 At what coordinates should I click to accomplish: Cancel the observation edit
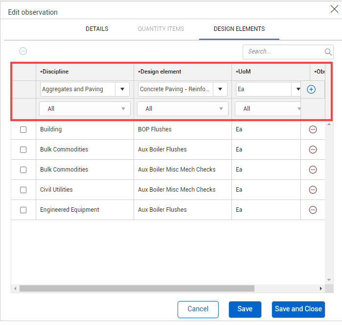click(x=198, y=309)
